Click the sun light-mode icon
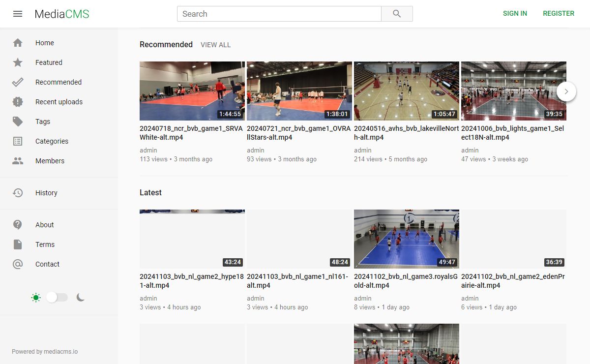The width and height of the screenshot is (590, 364). tap(35, 297)
